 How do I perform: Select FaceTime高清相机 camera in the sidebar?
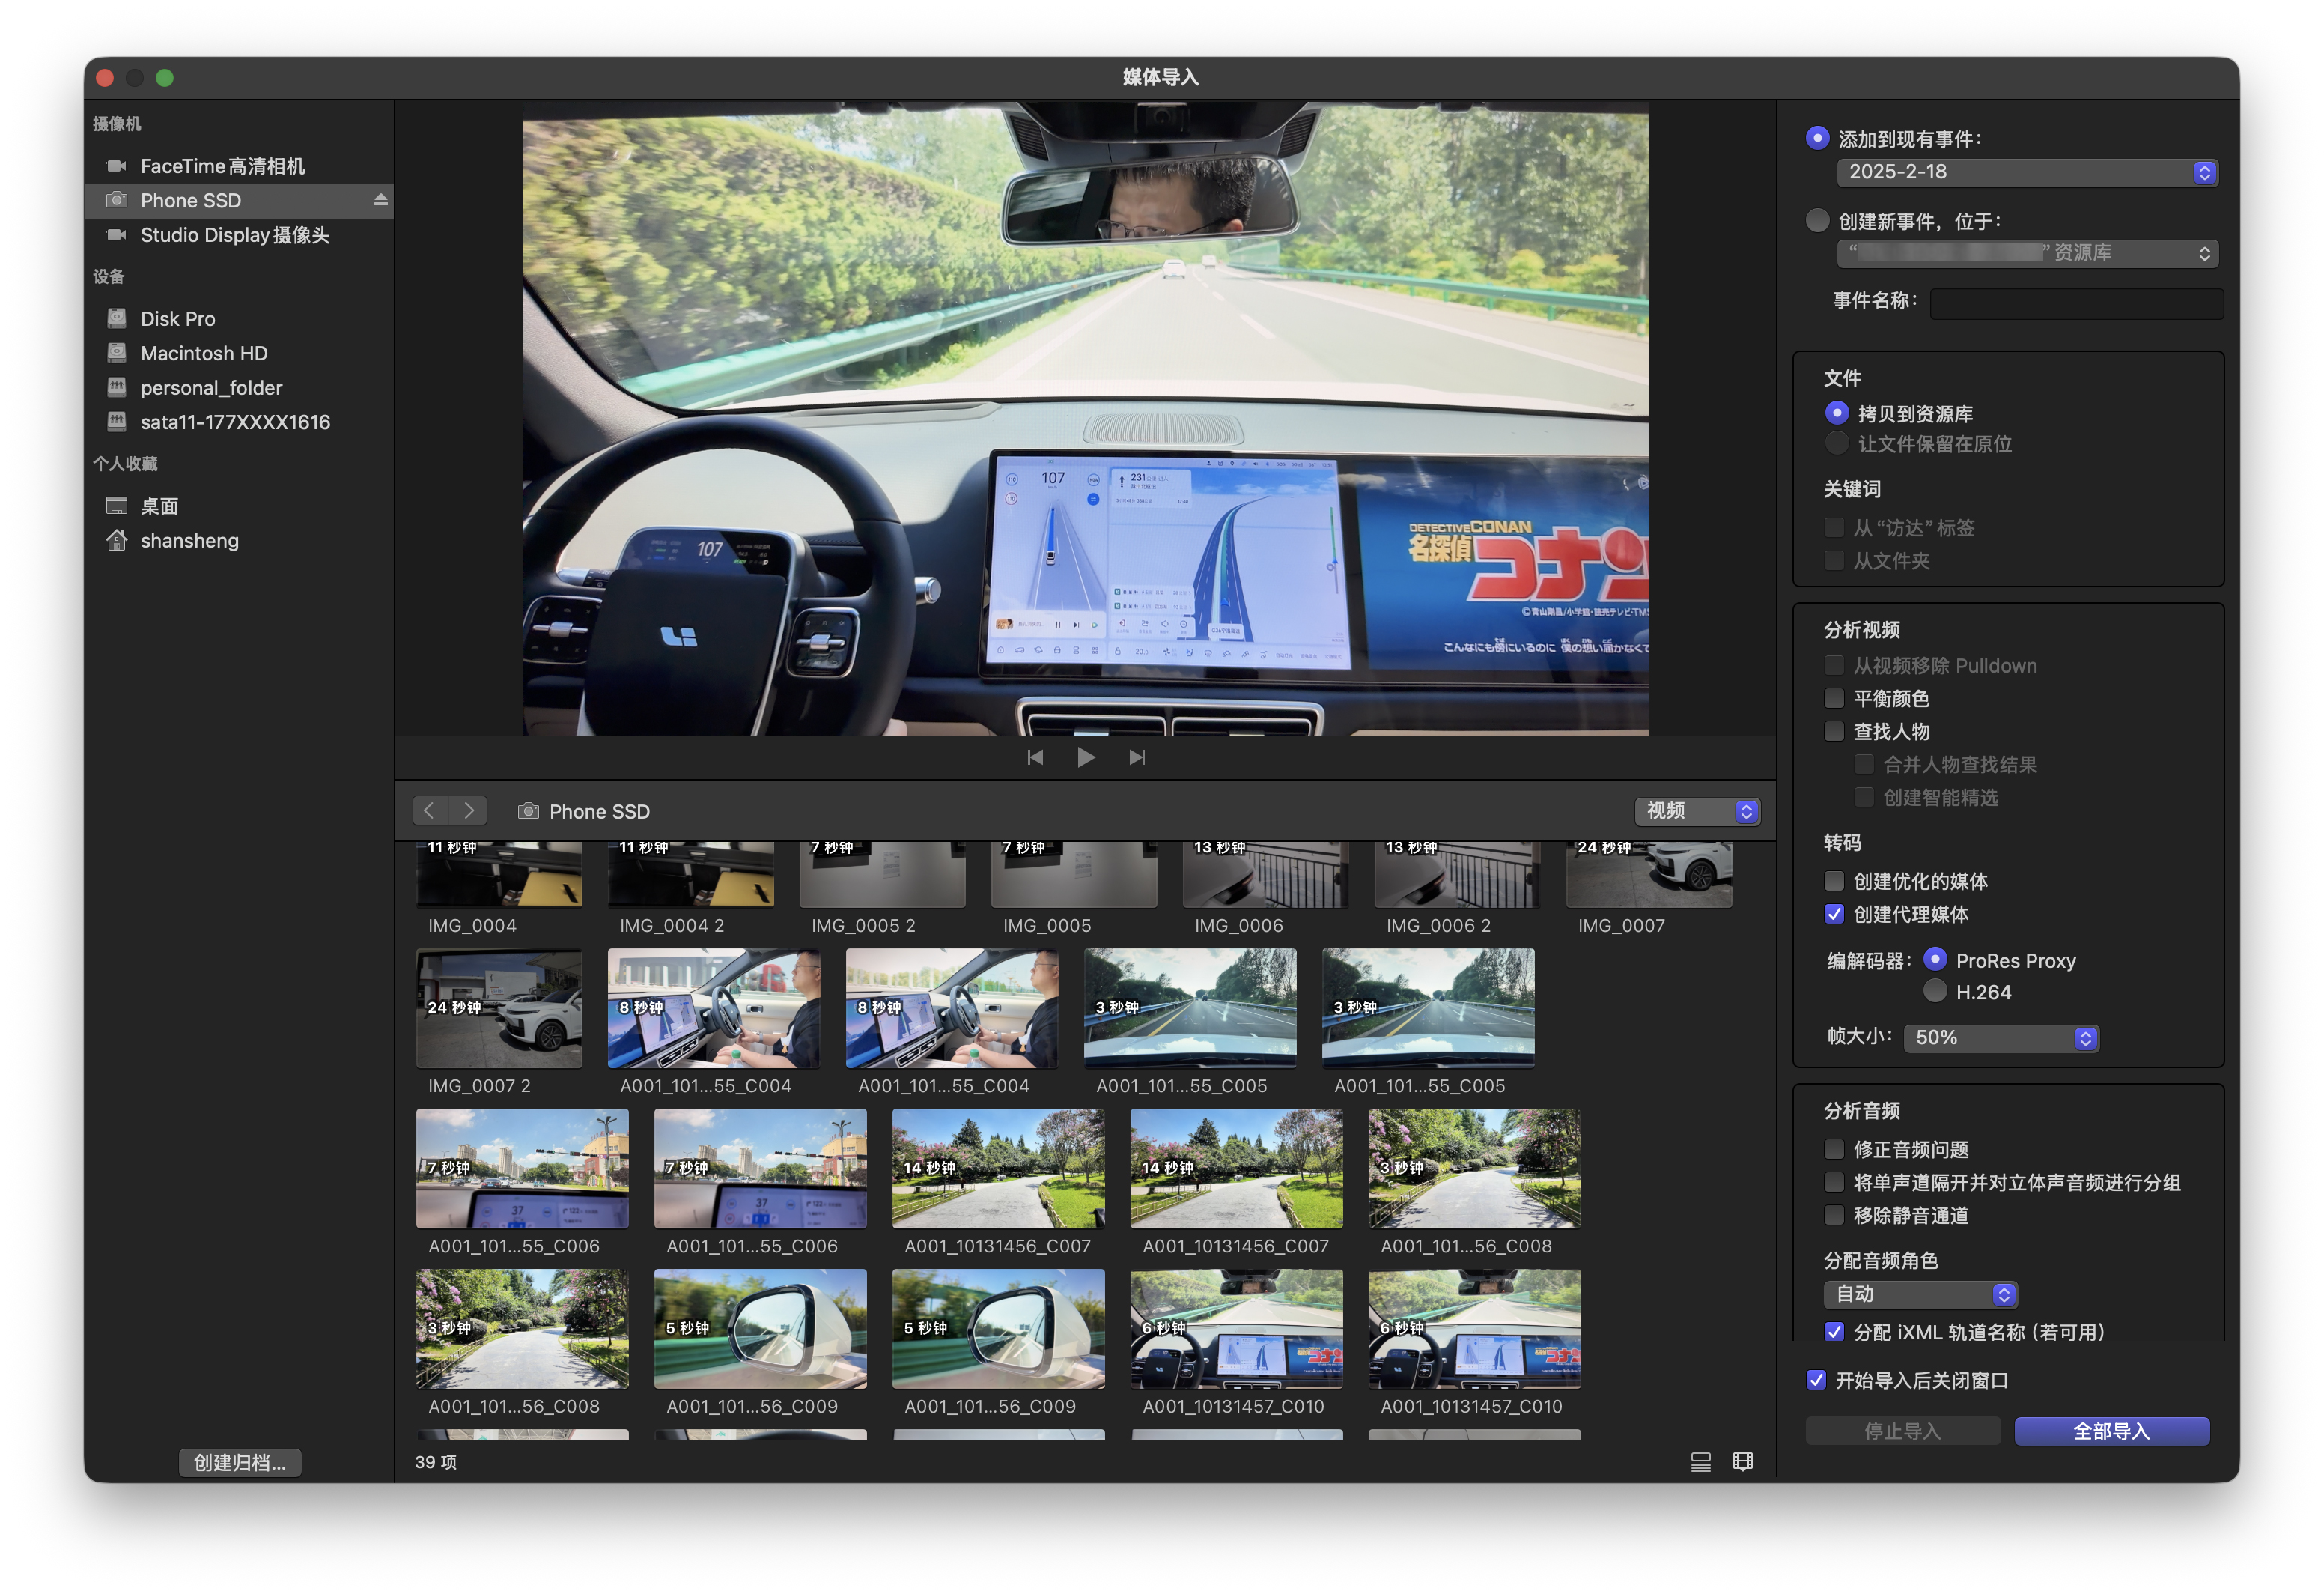point(222,166)
